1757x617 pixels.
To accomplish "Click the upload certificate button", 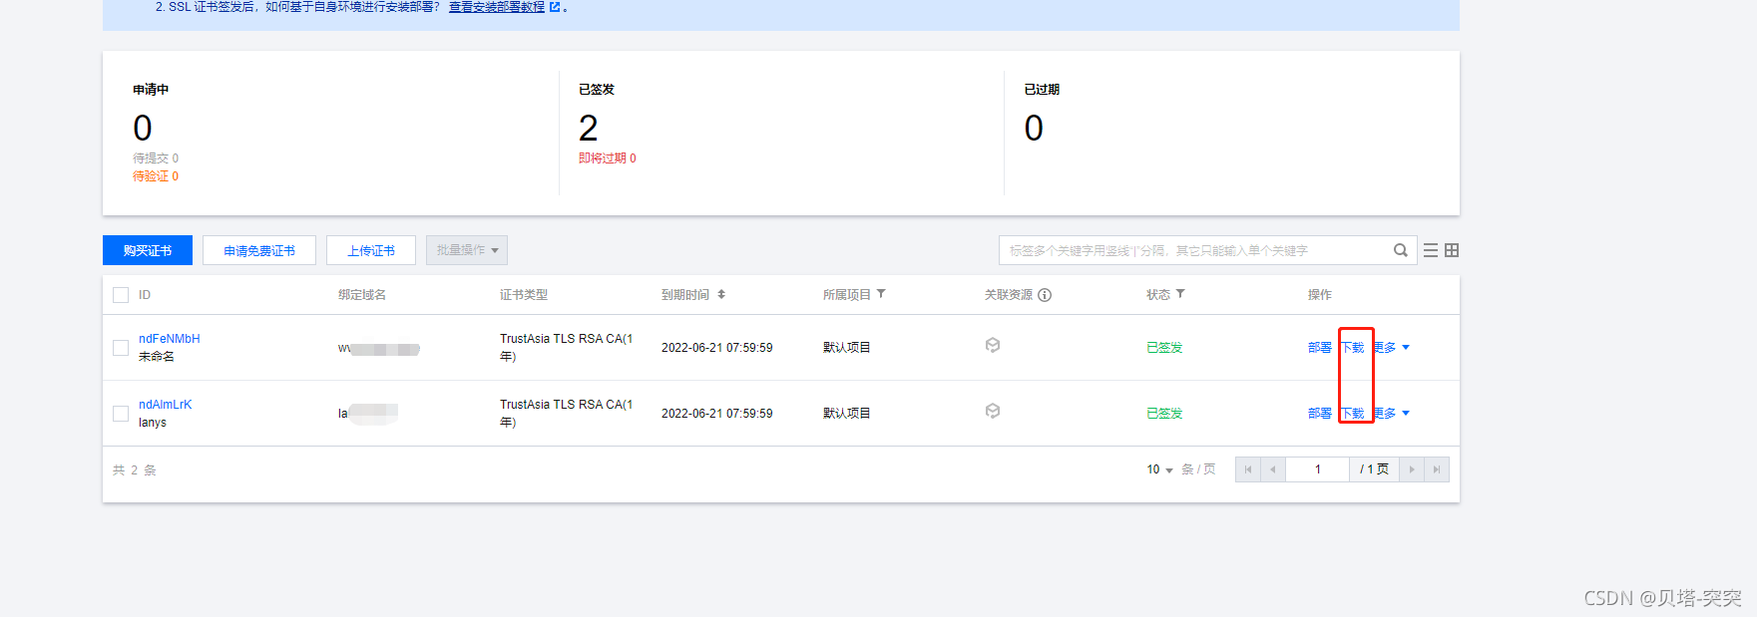I will point(371,250).
